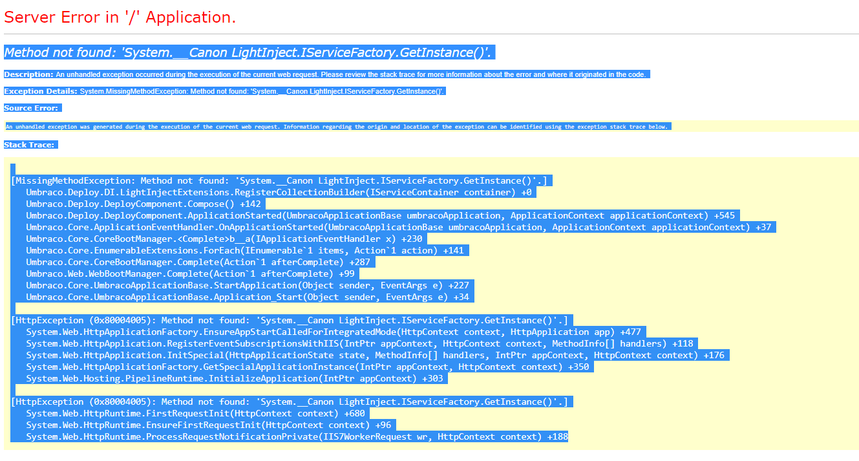Click the 'ProcessRequestNotificationPrivate' stack line

(297, 436)
